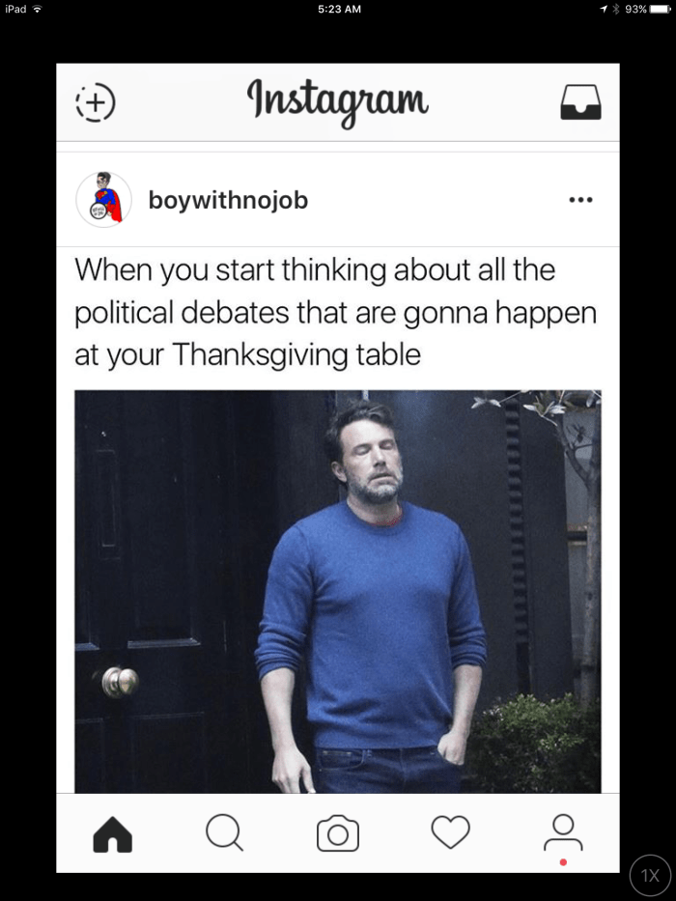Open the Camera from bottom bar
Screen dimensions: 676x901
pyautogui.click(x=338, y=833)
